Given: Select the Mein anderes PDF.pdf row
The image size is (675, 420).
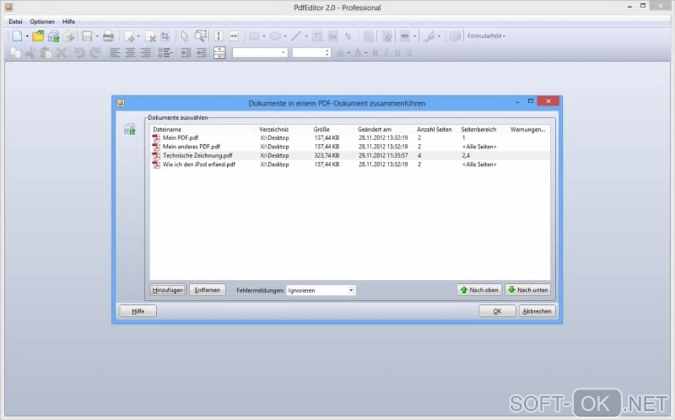Looking at the screenshot, I should 349,147.
